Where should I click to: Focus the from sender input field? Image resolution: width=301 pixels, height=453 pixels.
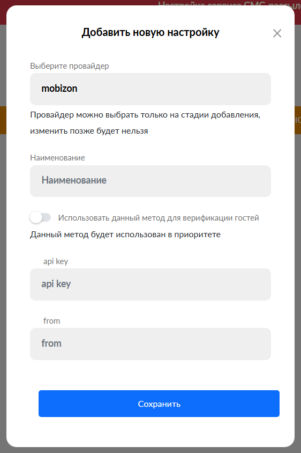click(x=150, y=344)
